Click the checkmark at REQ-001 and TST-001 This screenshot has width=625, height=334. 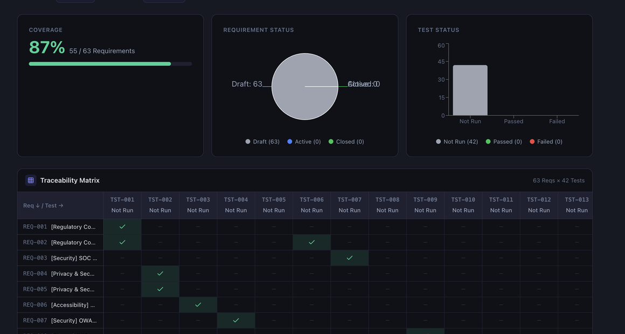122,227
